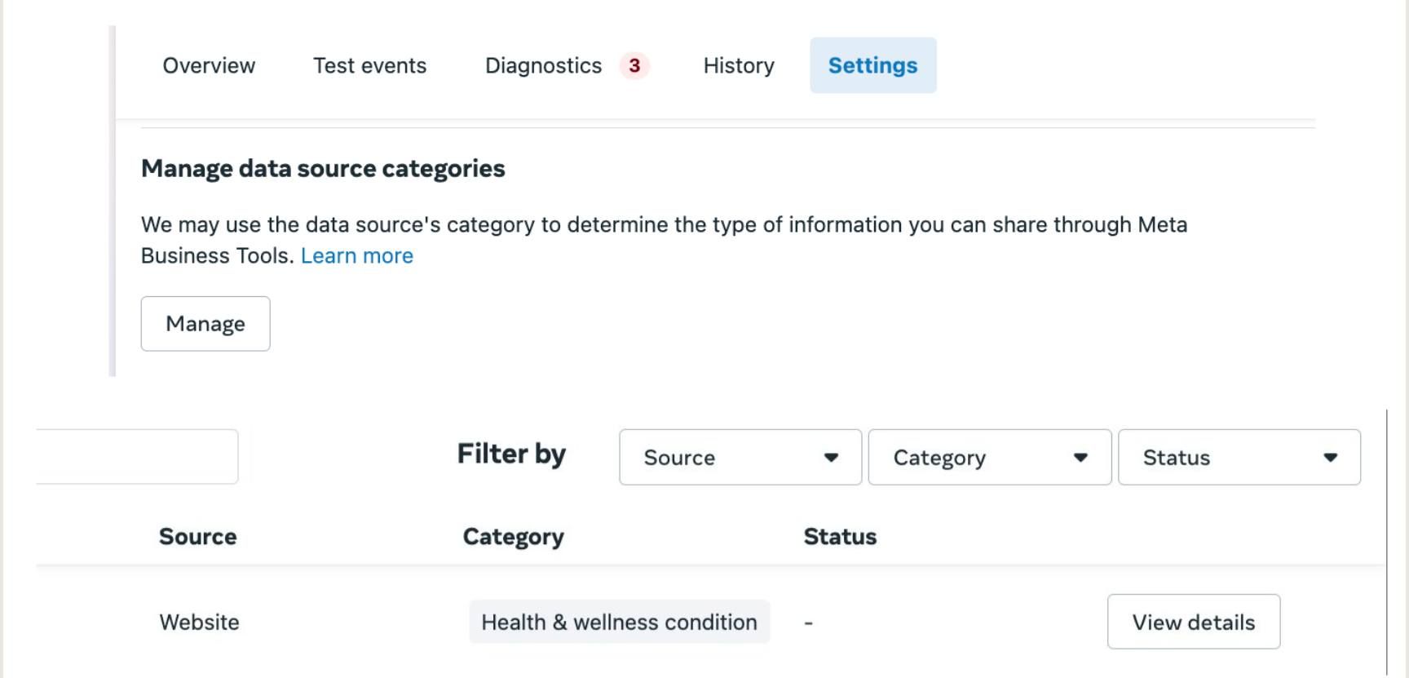Click the Source dropdown arrow icon

(831, 457)
